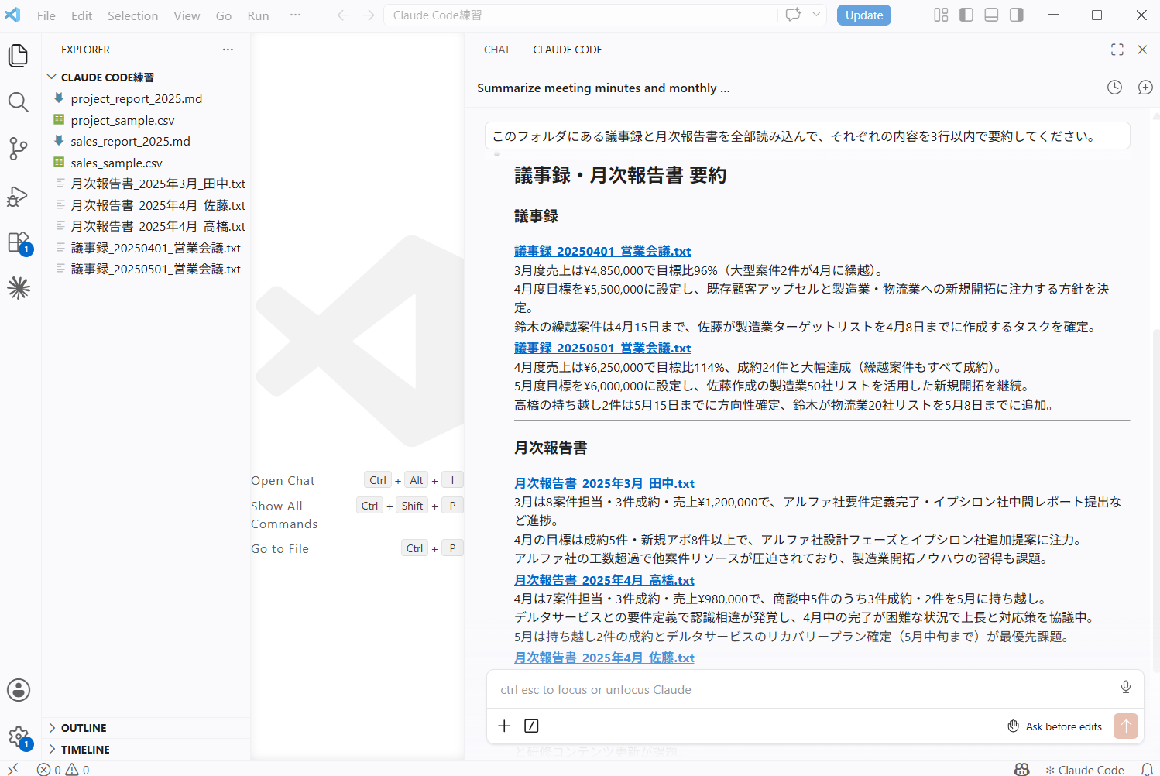Toggle the secondary side bar
The image size is (1160, 776).
[1017, 15]
